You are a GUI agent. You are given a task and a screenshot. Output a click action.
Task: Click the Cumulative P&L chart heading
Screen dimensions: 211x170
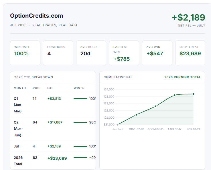click(118, 77)
